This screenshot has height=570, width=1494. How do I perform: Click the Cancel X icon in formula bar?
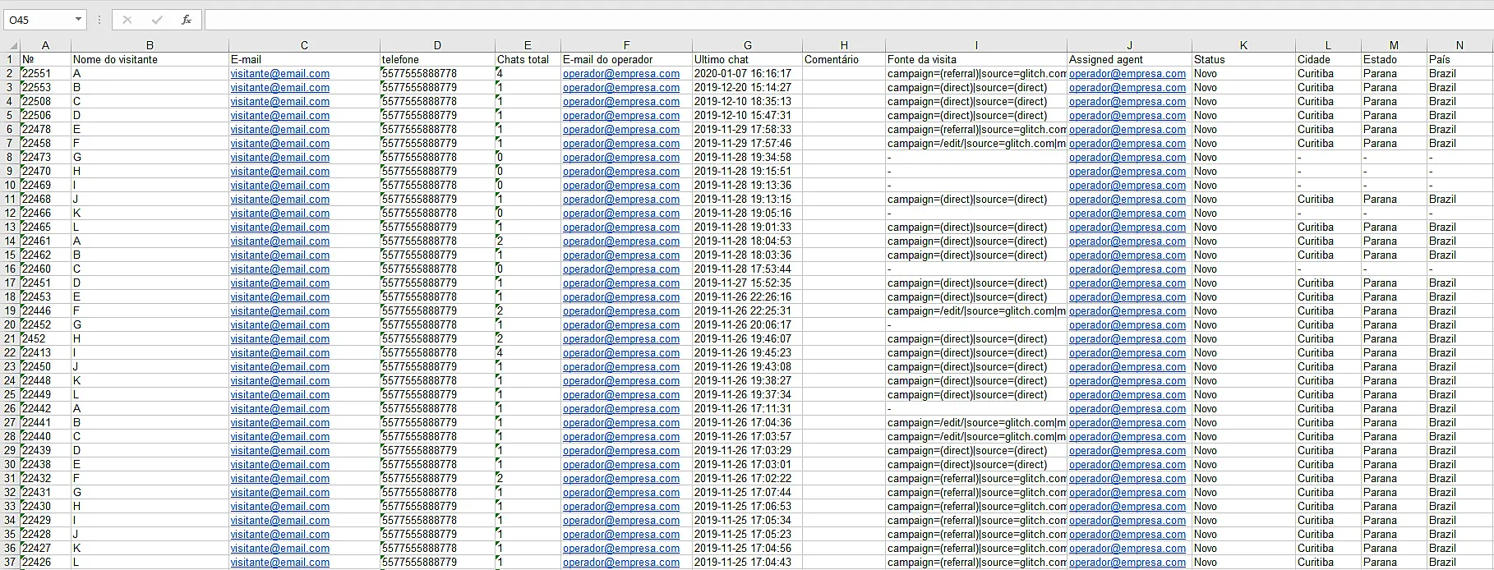[127, 20]
